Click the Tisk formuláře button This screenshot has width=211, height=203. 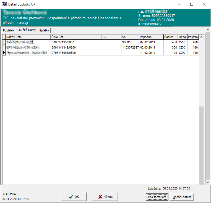point(157,197)
